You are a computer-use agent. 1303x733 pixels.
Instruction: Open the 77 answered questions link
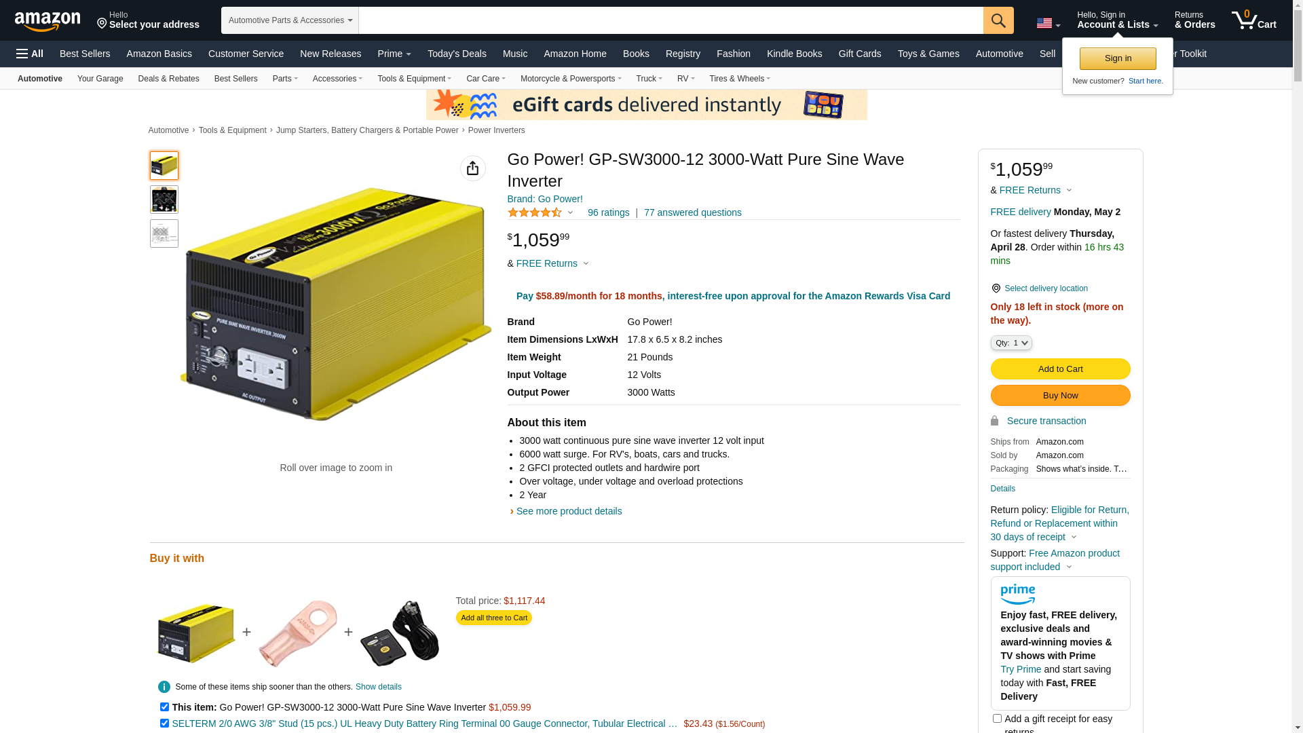coord(692,212)
